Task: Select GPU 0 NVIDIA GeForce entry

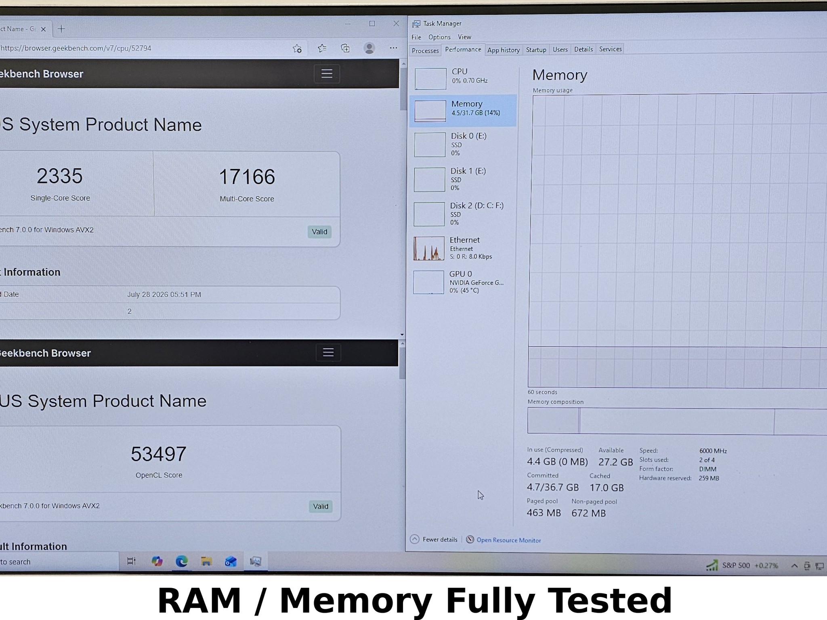Action: pyautogui.click(x=463, y=282)
